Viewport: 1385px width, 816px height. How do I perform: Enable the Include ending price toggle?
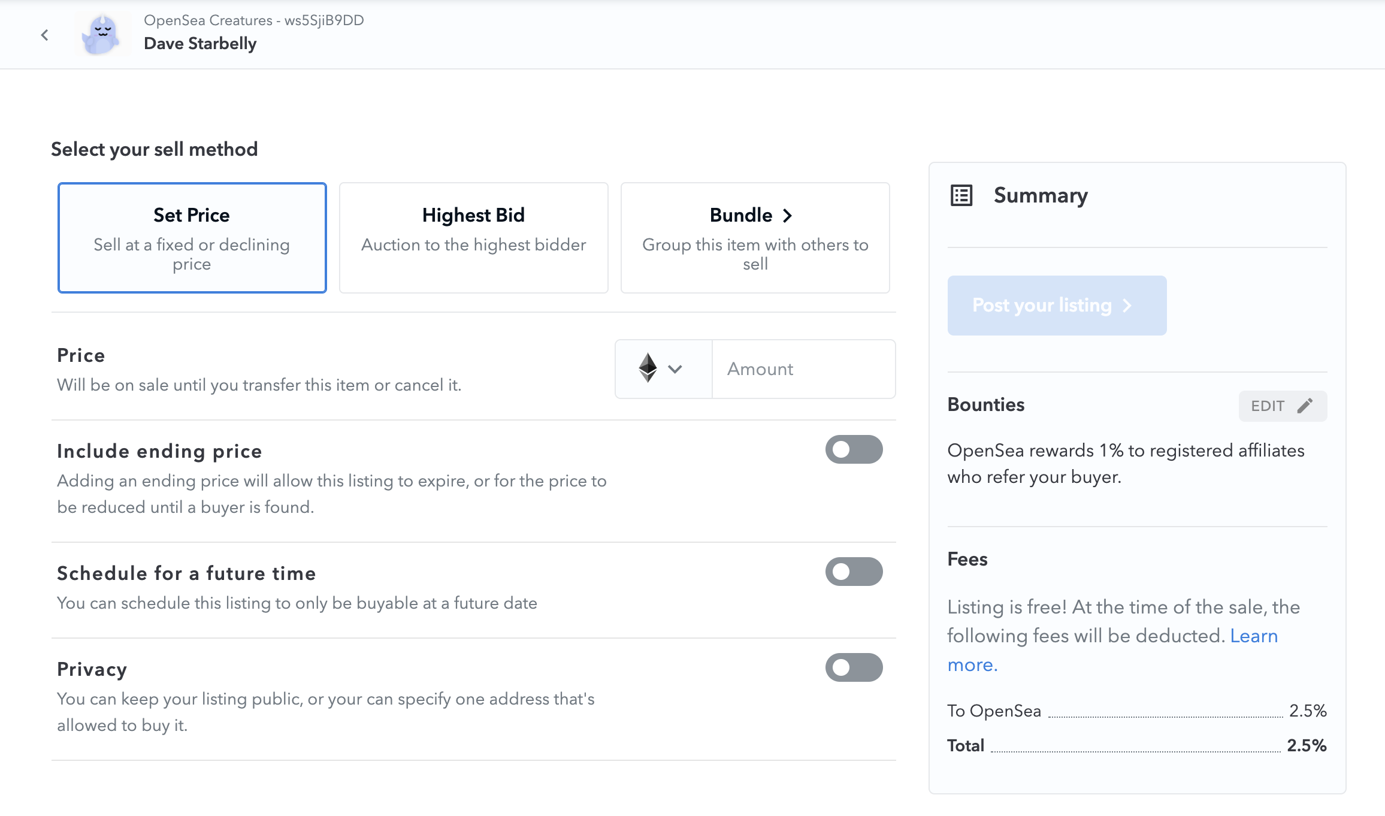tap(854, 449)
